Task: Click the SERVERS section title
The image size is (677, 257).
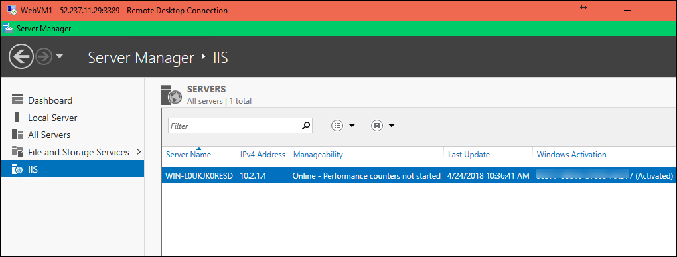Action: pyautogui.click(x=206, y=89)
